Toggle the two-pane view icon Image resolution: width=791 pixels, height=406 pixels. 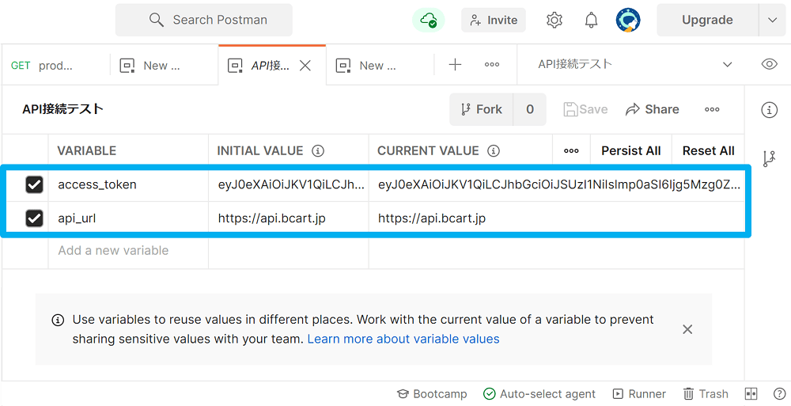751,394
